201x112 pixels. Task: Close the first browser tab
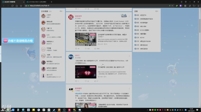pyautogui.click(x=24, y=2)
